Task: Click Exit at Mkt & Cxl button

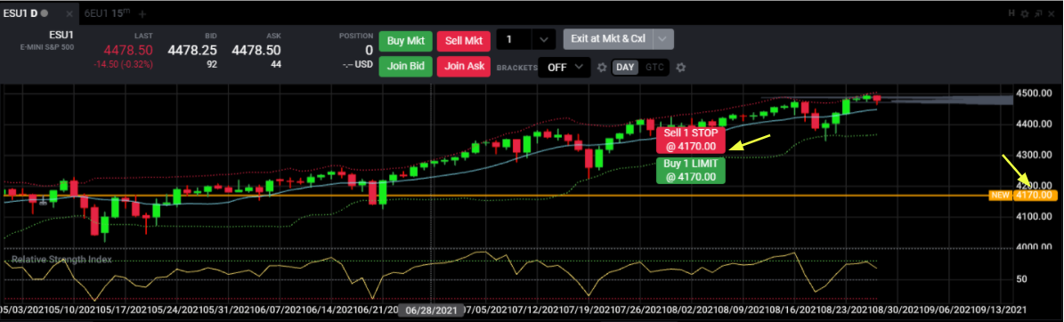Action: tap(608, 39)
